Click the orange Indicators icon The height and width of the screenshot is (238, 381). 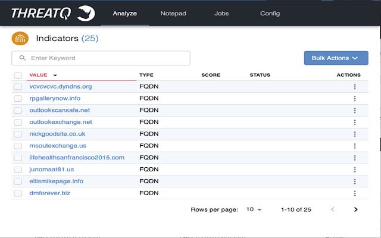click(x=20, y=39)
